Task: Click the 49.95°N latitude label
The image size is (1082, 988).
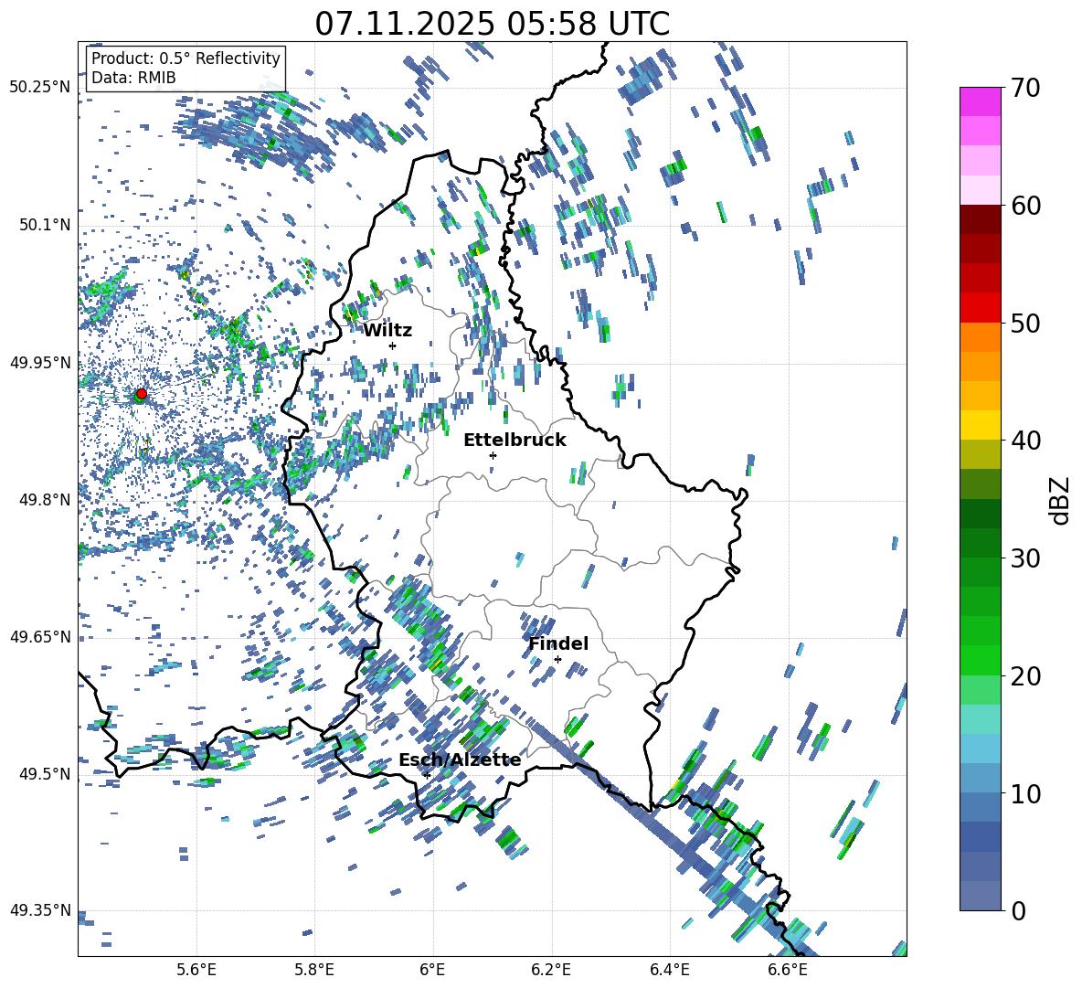Action: coord(40,362)
